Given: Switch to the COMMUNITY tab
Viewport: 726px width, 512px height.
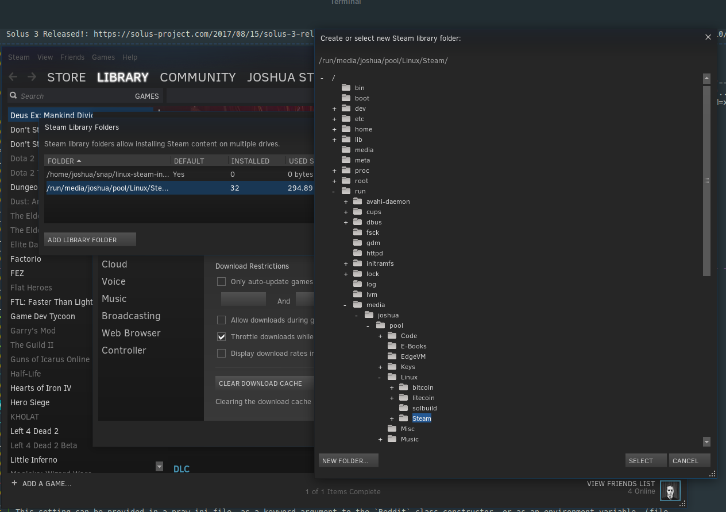Looking at the screenshot, I should click(198, 77).
